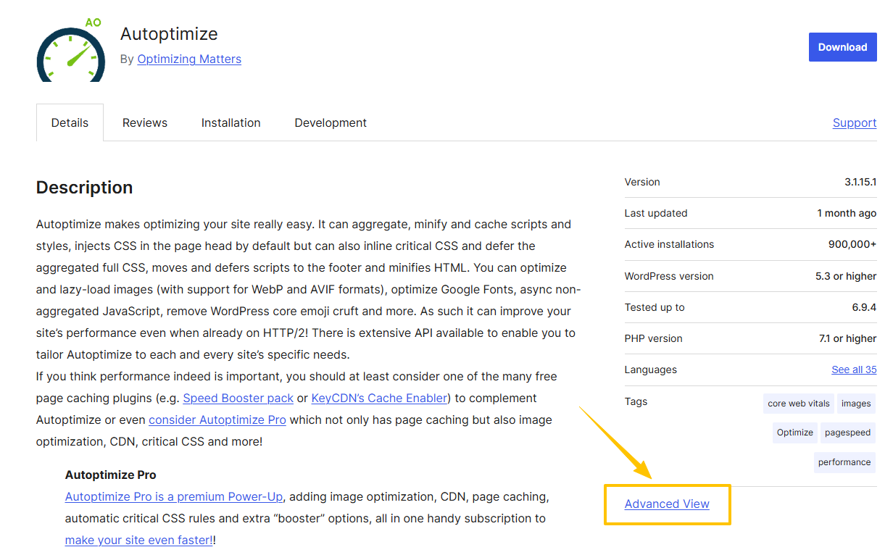The height and width of the screenshot is (555, 893).
Task: Switch to the Reviews tab
Action: point(145,122)
